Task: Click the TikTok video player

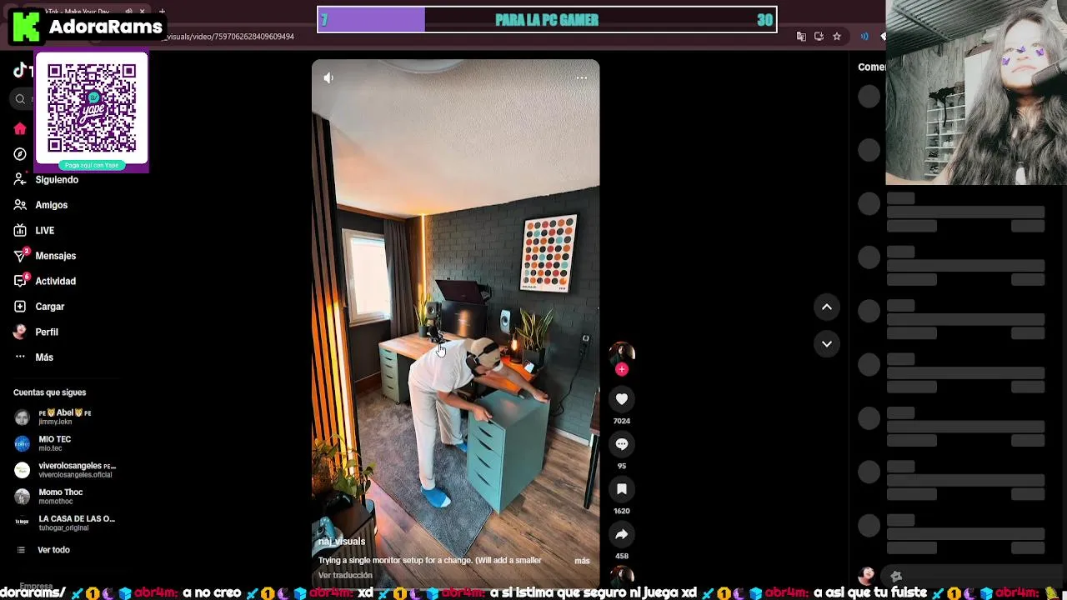Action: 455,323
